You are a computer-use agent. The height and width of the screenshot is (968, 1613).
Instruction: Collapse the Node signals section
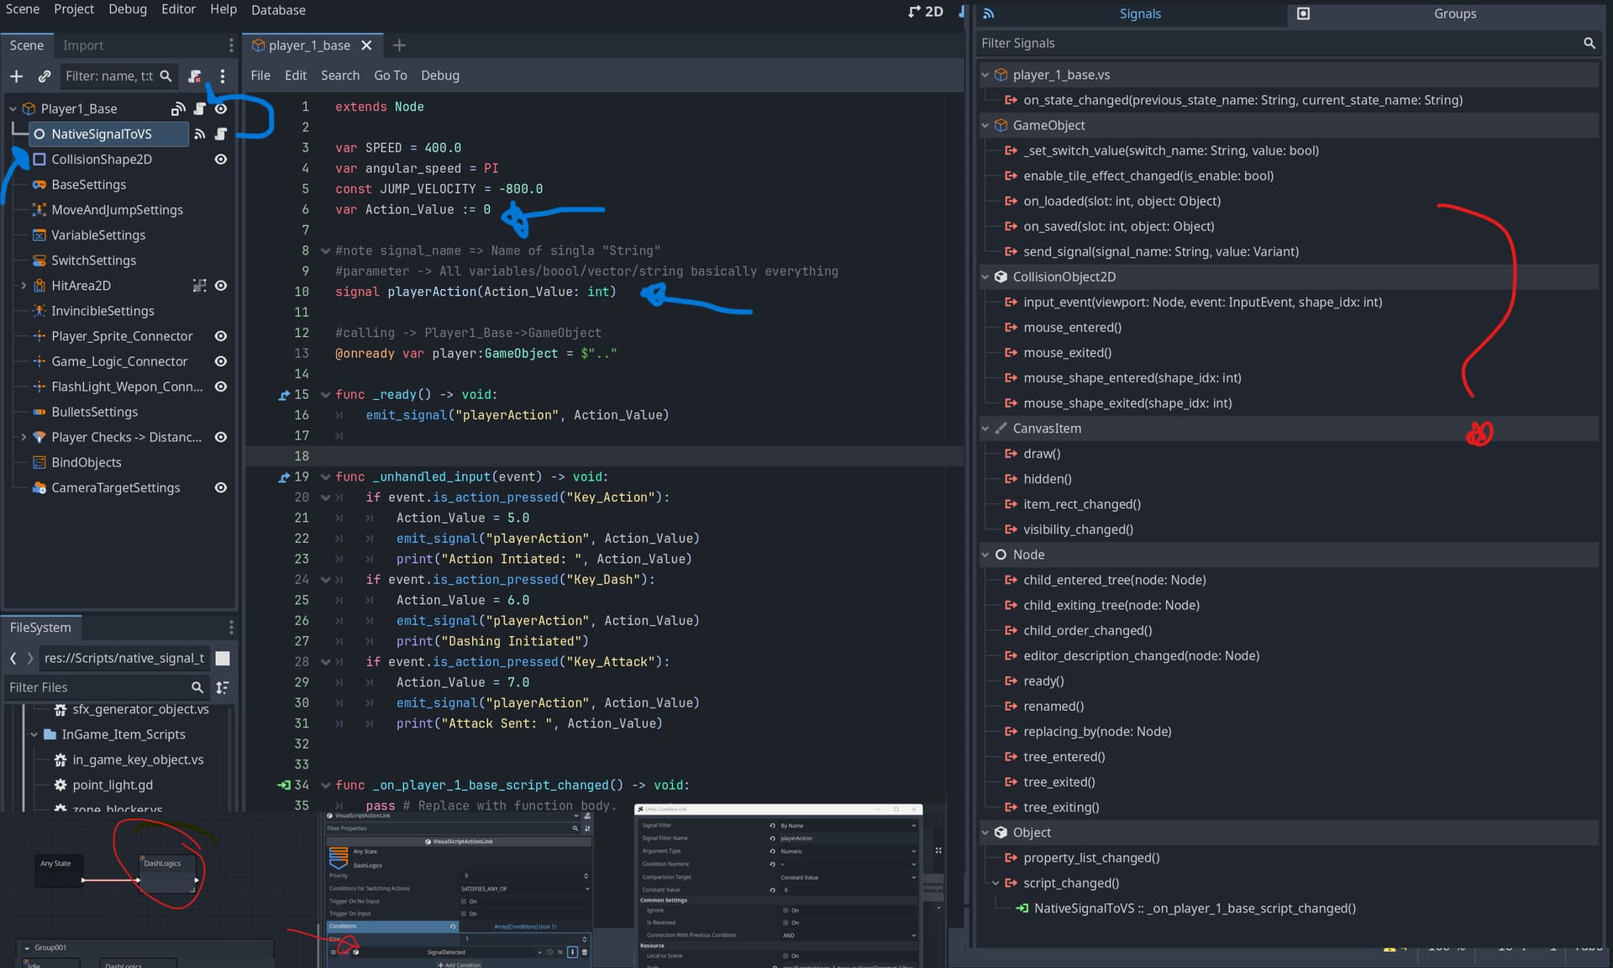coord(985,555)
